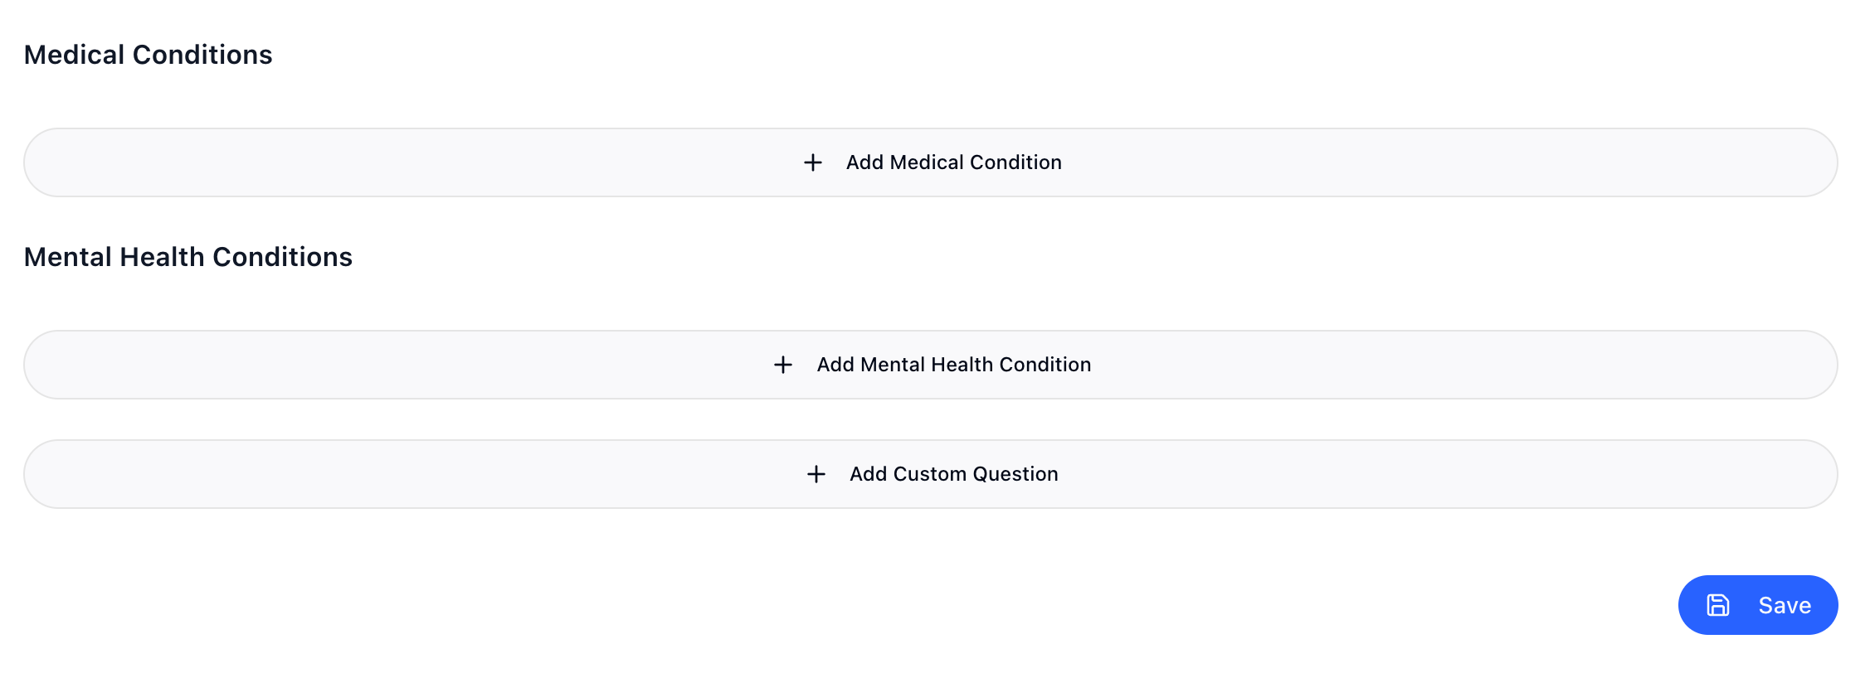Click the Save text label on the blue button
The image size is (1870, 673).
click(x=1784, y=605)
